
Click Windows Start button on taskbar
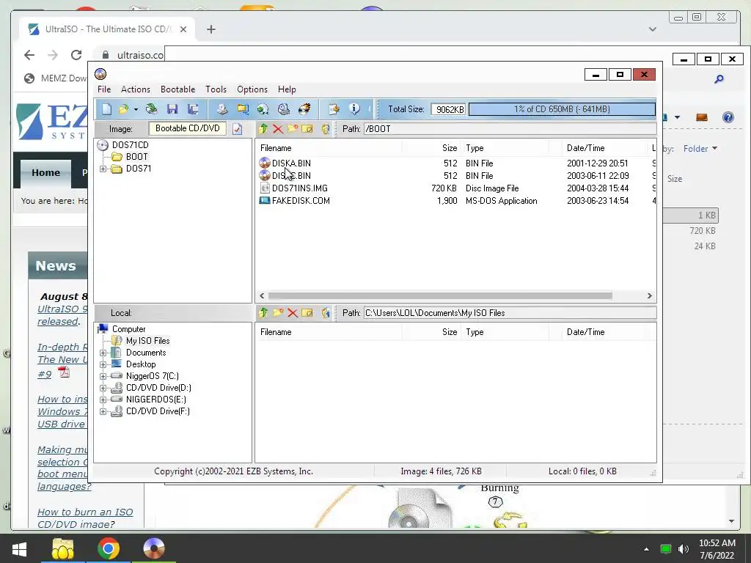pyautogui.click(x=18, y=548)
